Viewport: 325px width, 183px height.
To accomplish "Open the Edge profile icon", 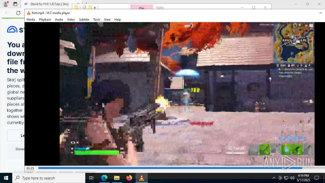I will 5,4.
